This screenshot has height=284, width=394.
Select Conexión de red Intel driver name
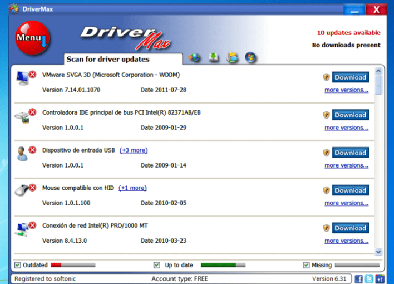[95, 226]
